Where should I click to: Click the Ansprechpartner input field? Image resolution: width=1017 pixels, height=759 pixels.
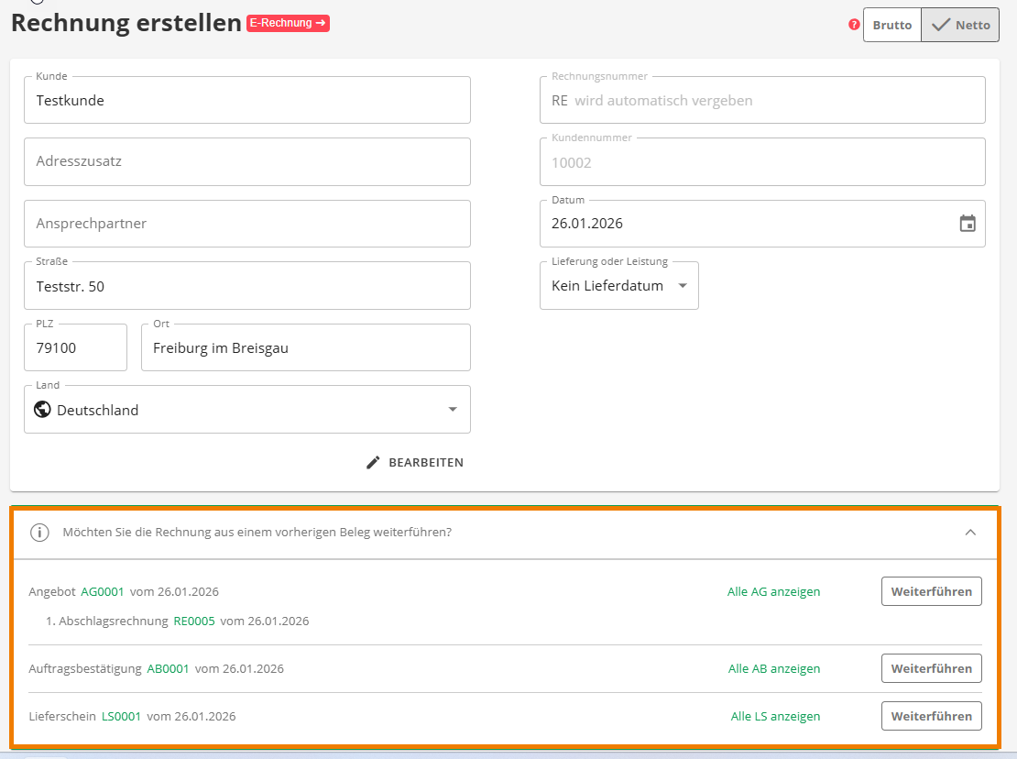coord(247,224)
